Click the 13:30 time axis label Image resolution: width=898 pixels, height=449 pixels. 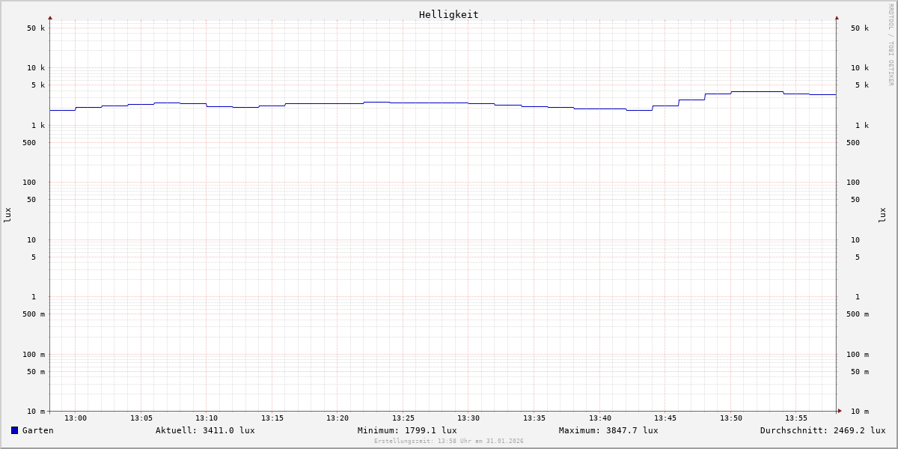point(468,418)
